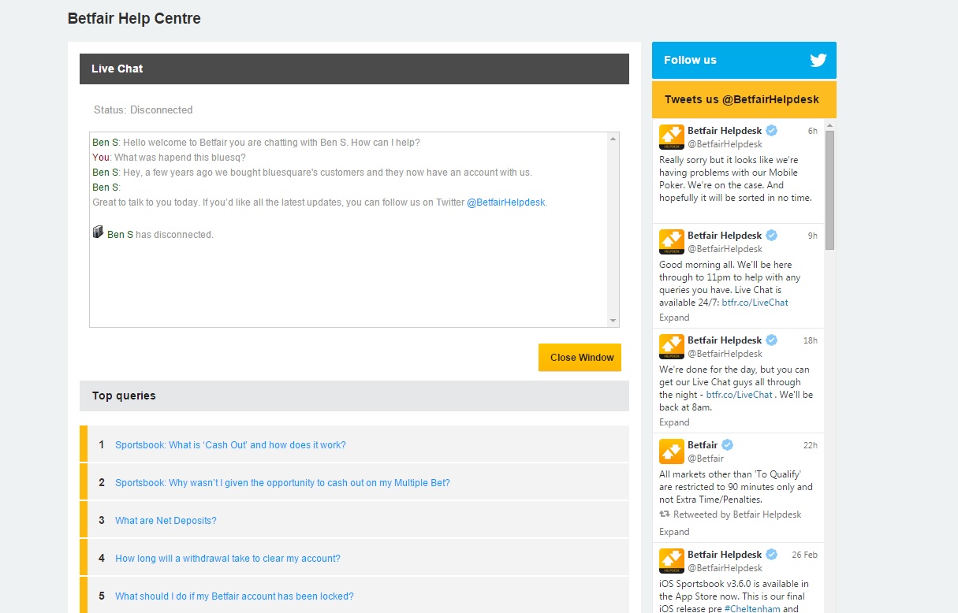Open the Betfair Helpdesk name on the 9h tweet
This screenshot has height=613, width=958.
pyautogui.click(x=725, y=236)
